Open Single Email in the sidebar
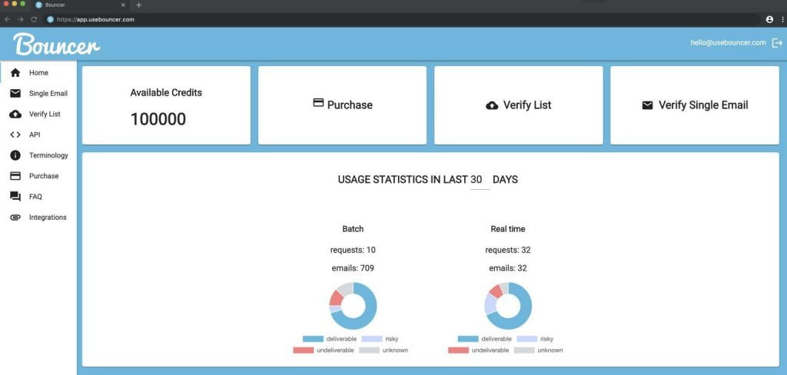The width and height of the screenshot is (787, 375). (38, 94)
